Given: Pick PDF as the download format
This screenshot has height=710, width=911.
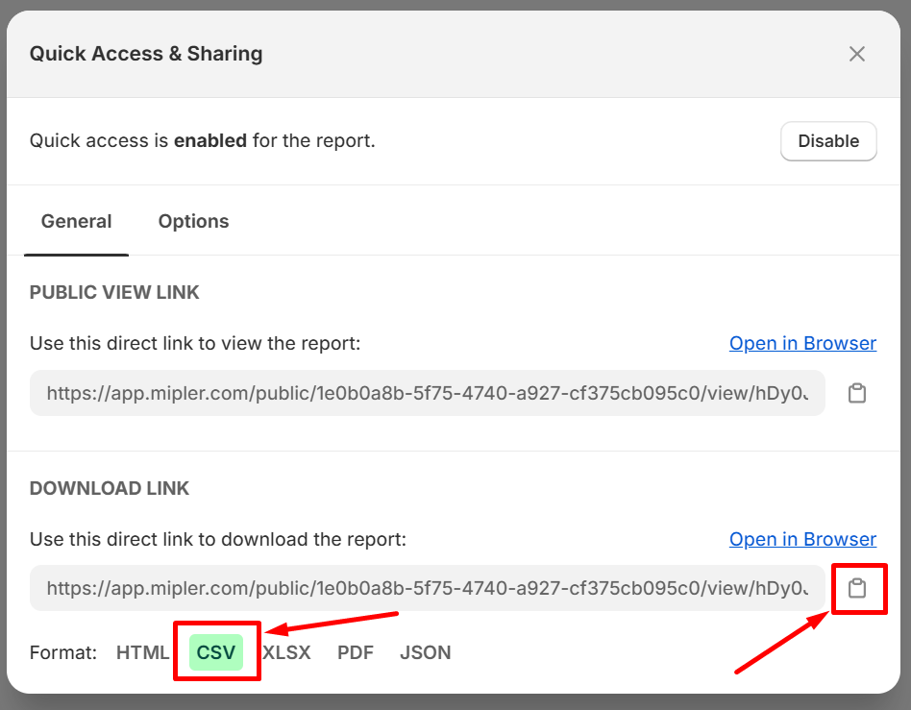Looking at the screenshot, I should (x=356, y=653).
